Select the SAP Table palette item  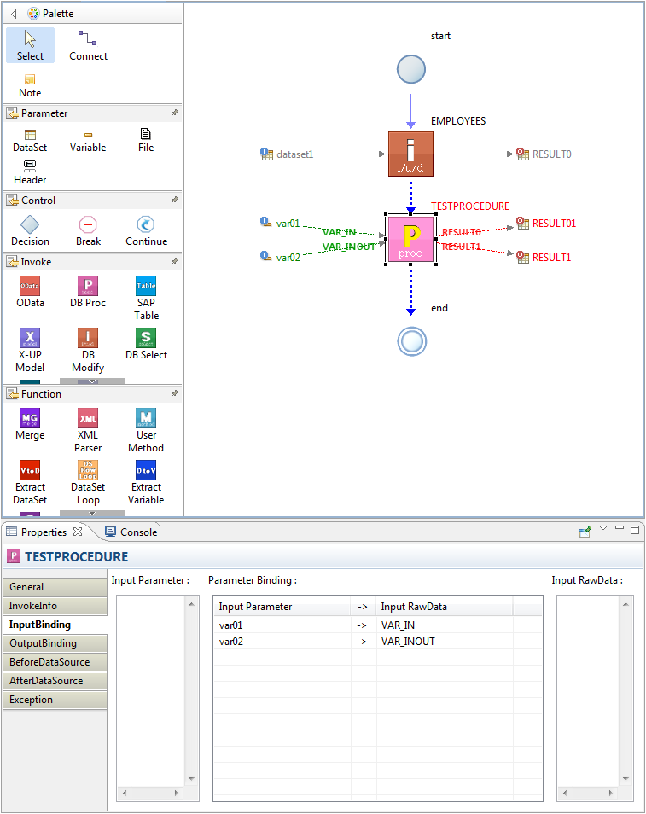pyautogui.click(x=146, y=287)
